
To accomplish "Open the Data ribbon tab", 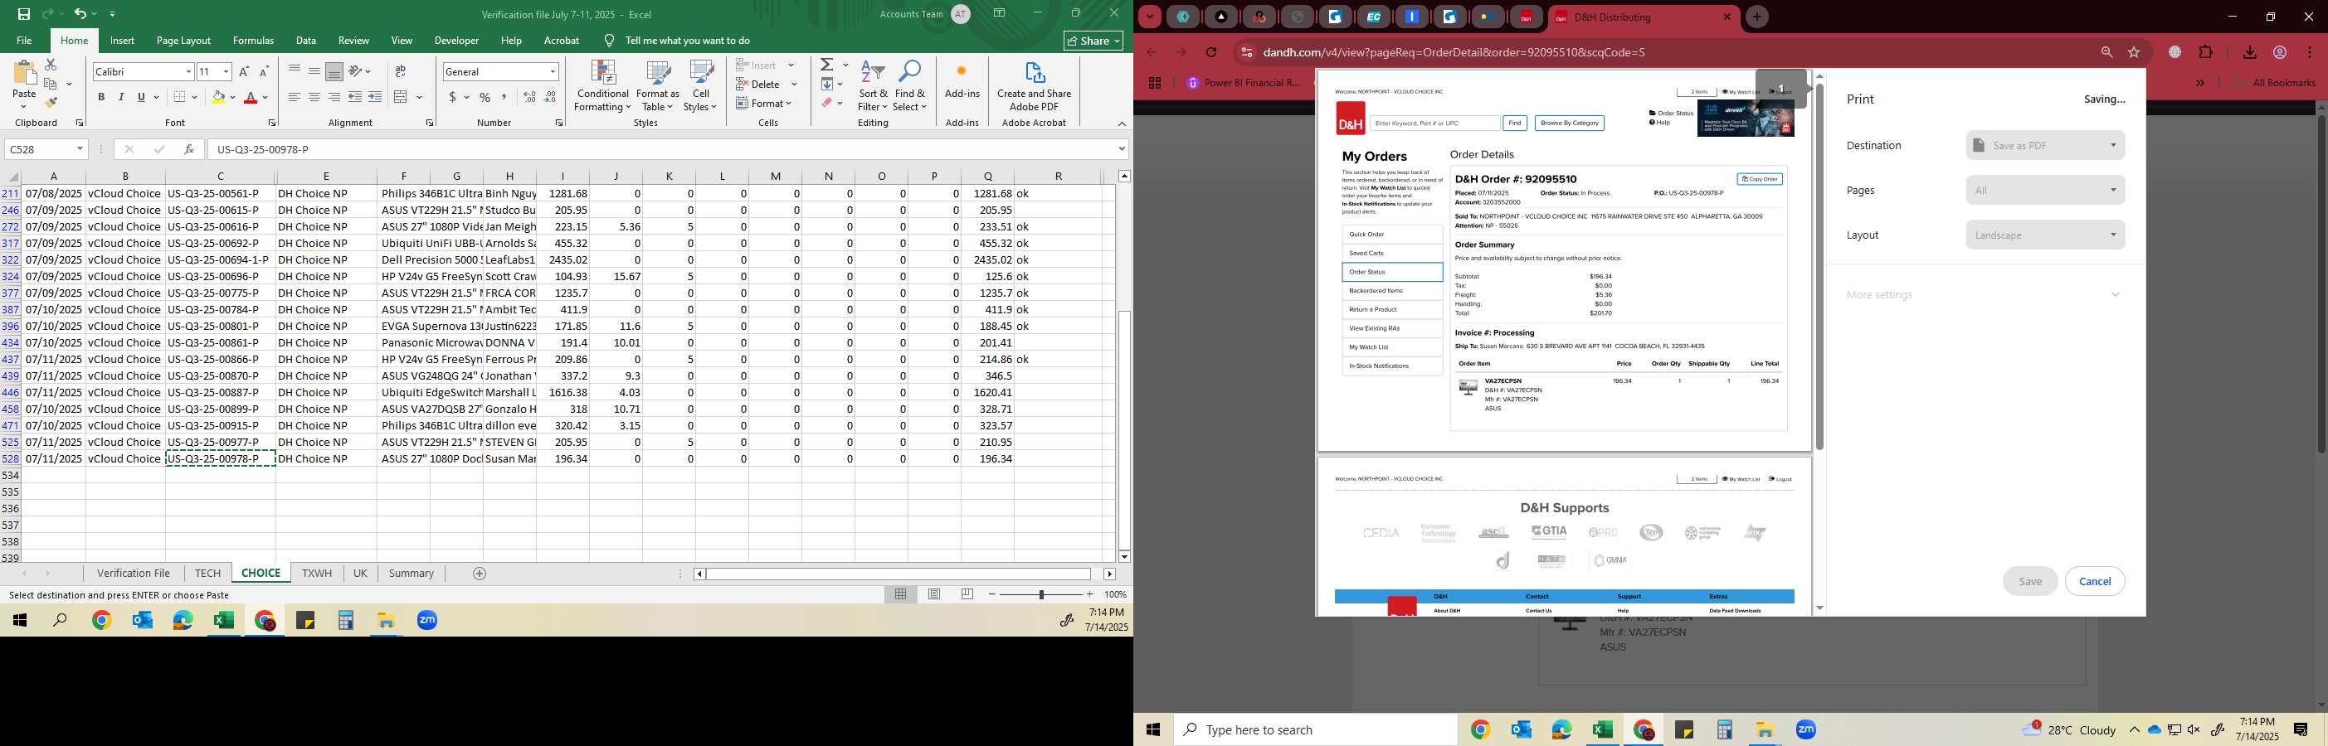I will pos(306,41).
